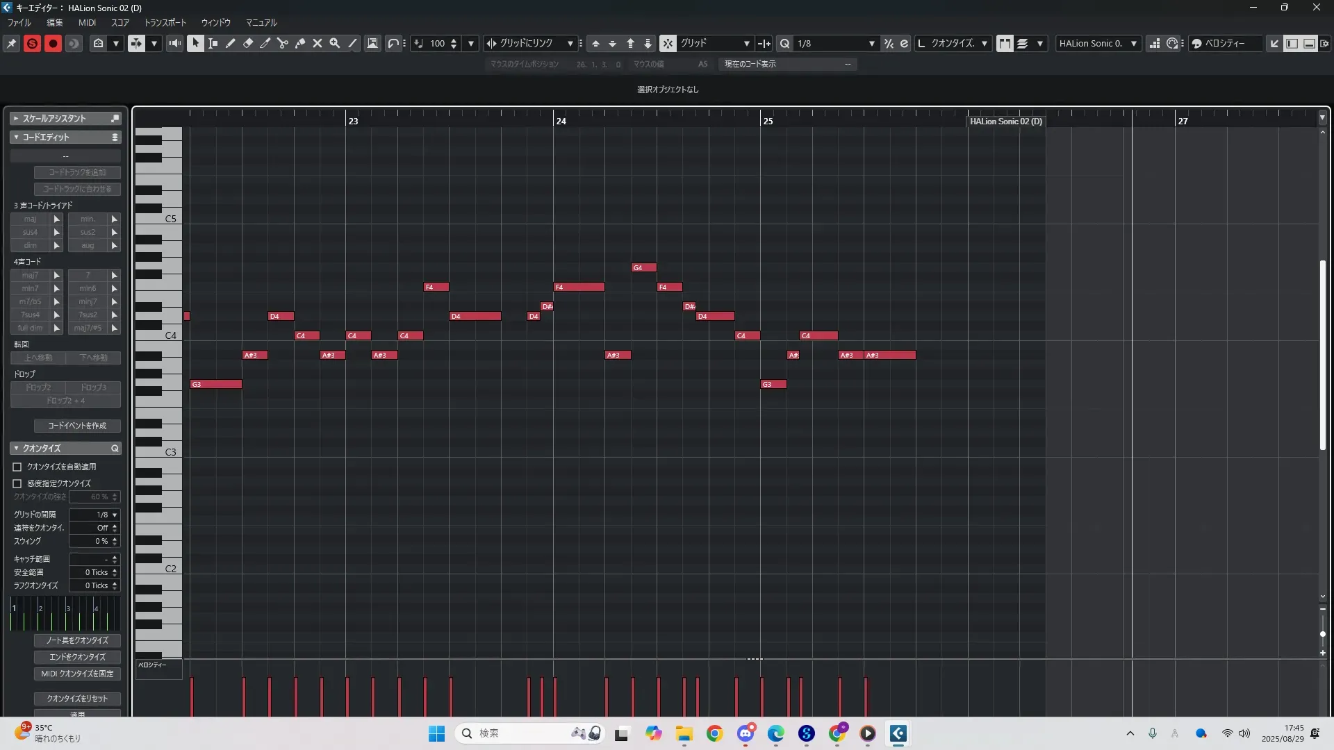Check the クオンタイズを自動適用 checkbox

[17, 467]
